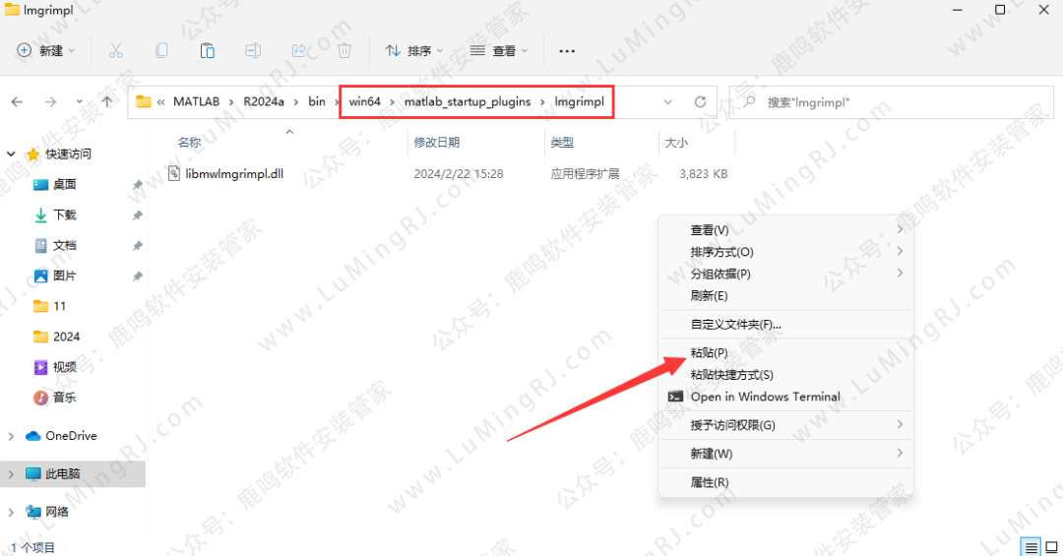Open 音乐 in sidebar

coord(64,398)
